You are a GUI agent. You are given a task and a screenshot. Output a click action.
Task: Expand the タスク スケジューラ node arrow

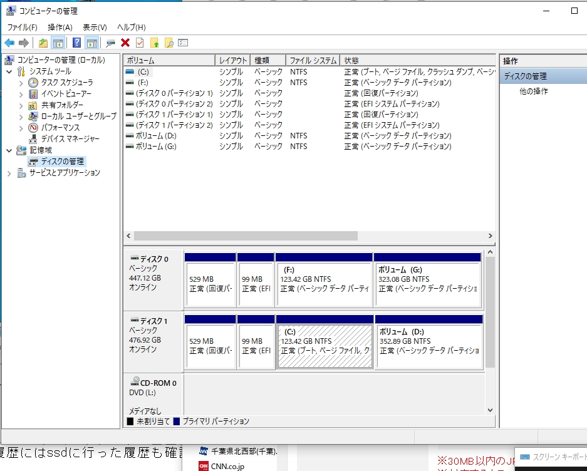21,83
